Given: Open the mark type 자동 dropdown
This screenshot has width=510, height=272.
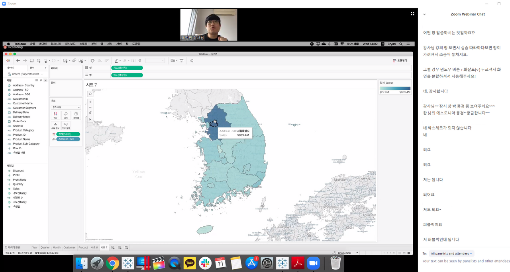Looking at the screenshot, I should (66, 107).
